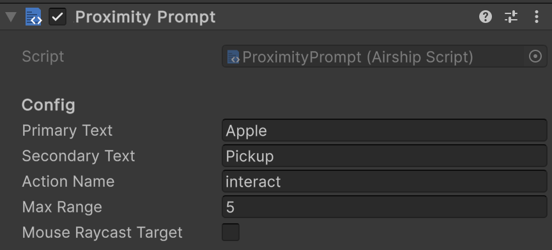The height and width of the screenshot is (250, 552).
Task: Click into the Secondary Text field containing Pickup
Action: (x=385, y=156)
